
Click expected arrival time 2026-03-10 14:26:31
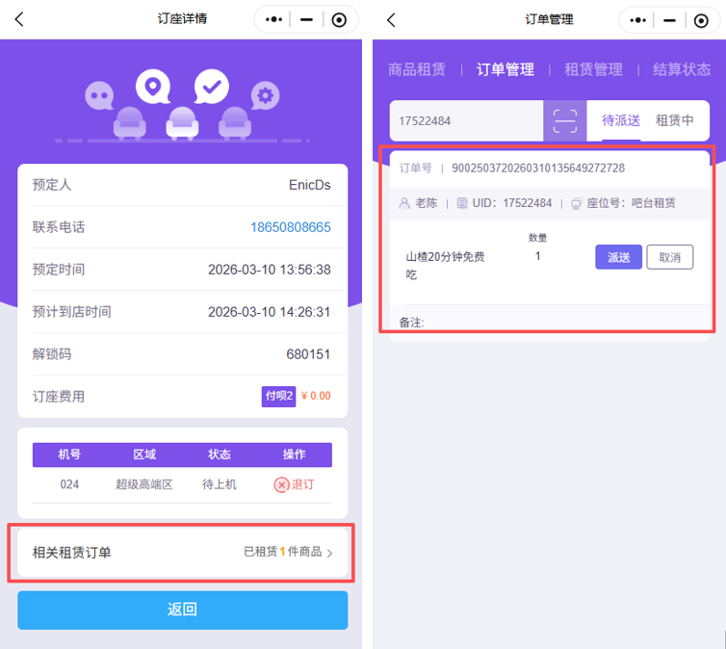(x=269, y=312)
